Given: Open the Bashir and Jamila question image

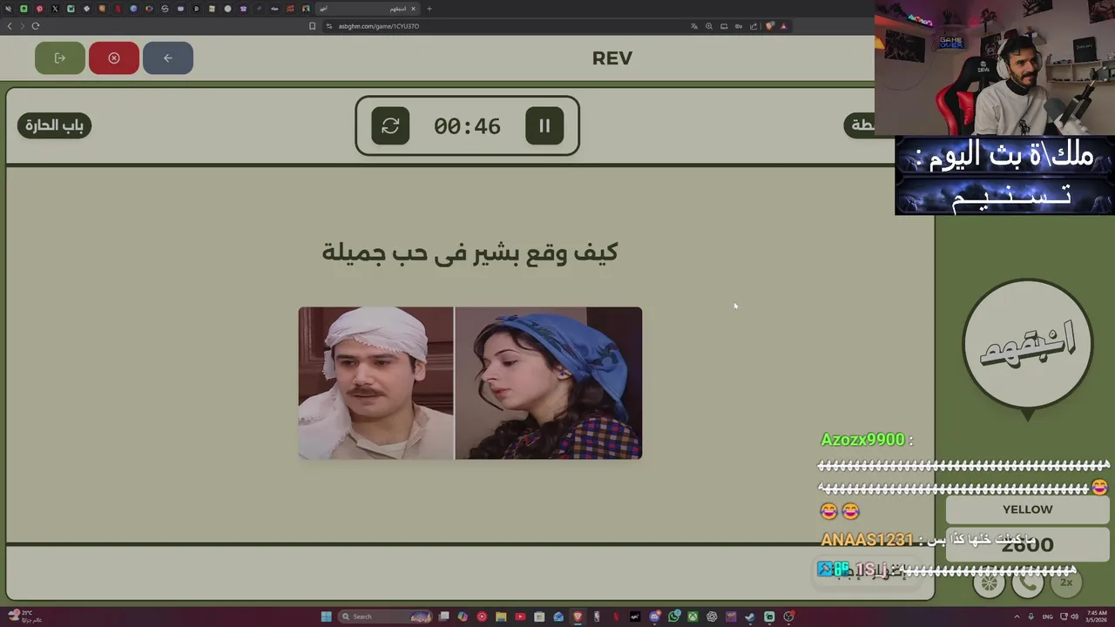Looking at the screenshot, I should (470, 383).
